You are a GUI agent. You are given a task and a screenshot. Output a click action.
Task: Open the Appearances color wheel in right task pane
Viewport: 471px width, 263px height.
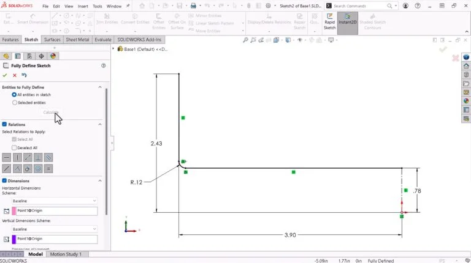point(466,101)
